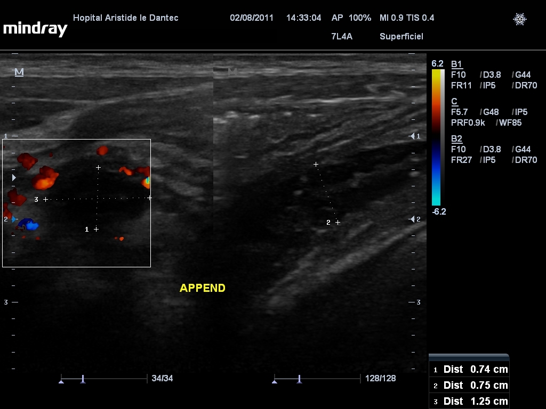Select the yellow APPEND annotation

coord(202,288)
